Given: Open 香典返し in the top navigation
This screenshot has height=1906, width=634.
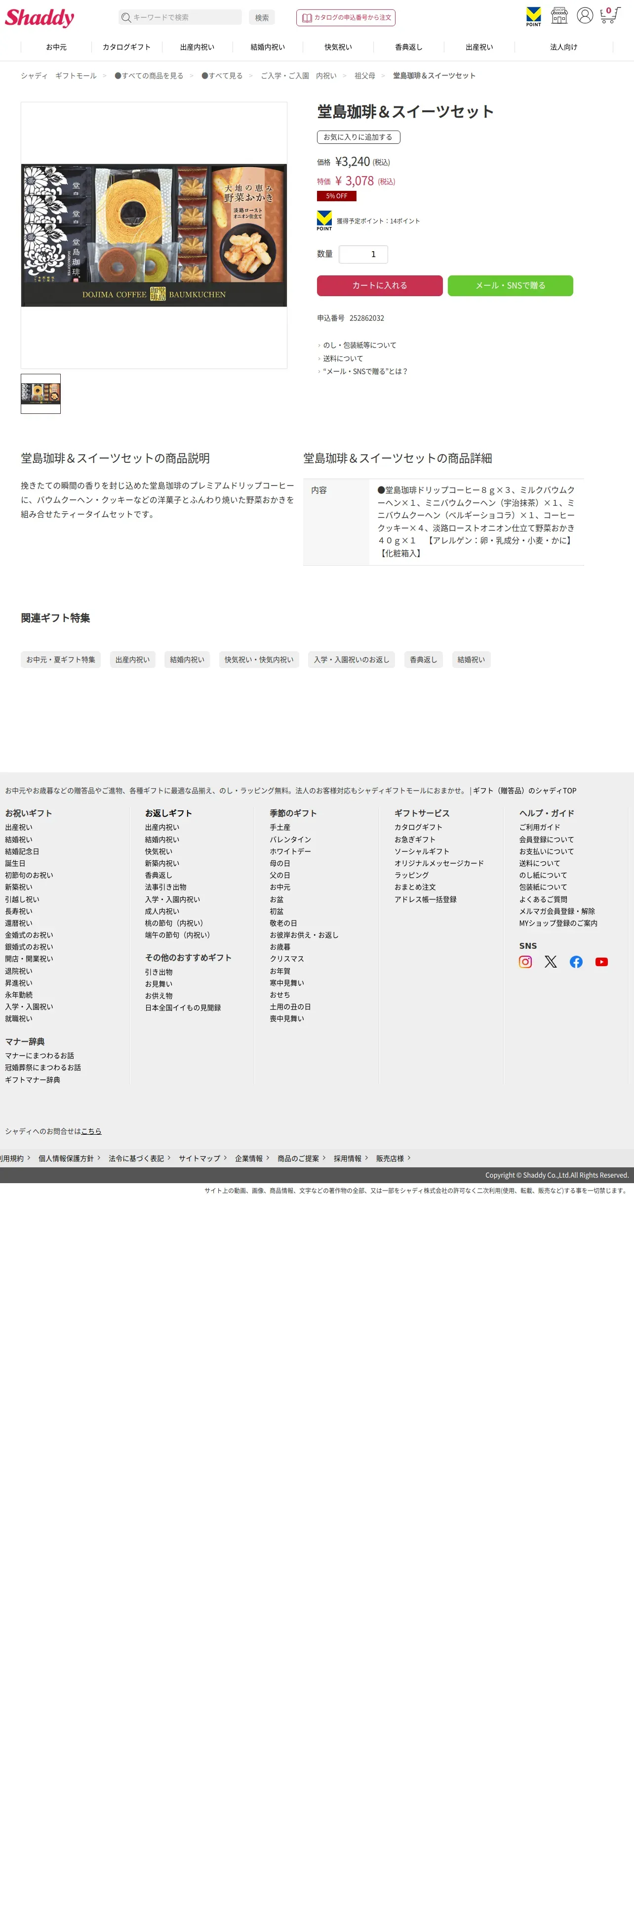Looking at the screenshot, I should [x=409, y=47].
